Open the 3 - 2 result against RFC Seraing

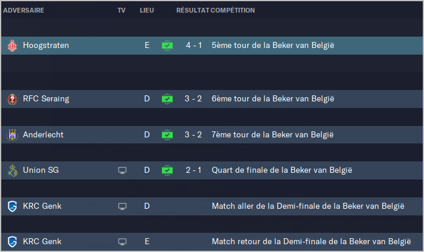[194, 99]
